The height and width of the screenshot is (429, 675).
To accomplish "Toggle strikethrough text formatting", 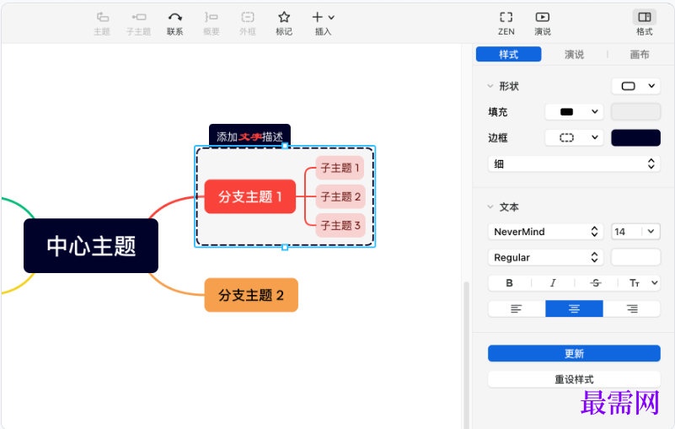I will (x=596, y=283).
